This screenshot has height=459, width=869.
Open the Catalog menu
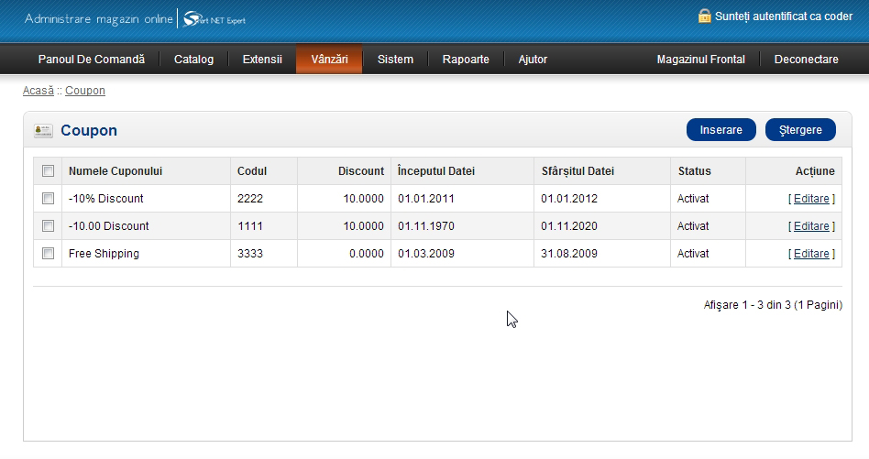pyautogui.click(x=193, y=60)
